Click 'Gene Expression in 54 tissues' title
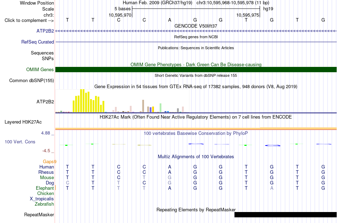Screen dimensions: 337x223 tap(196, 86)
